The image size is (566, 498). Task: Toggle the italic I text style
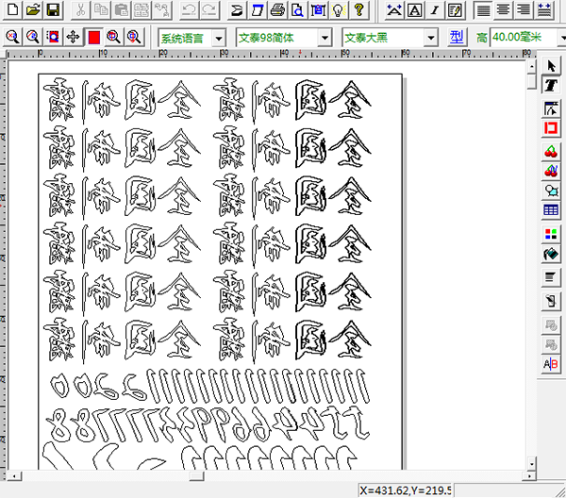(434, 10)
